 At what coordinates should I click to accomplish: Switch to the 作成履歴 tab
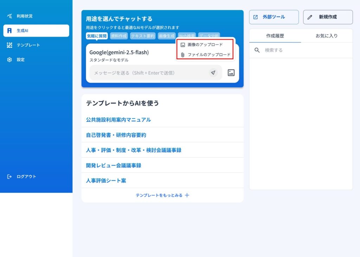[275, 36]
